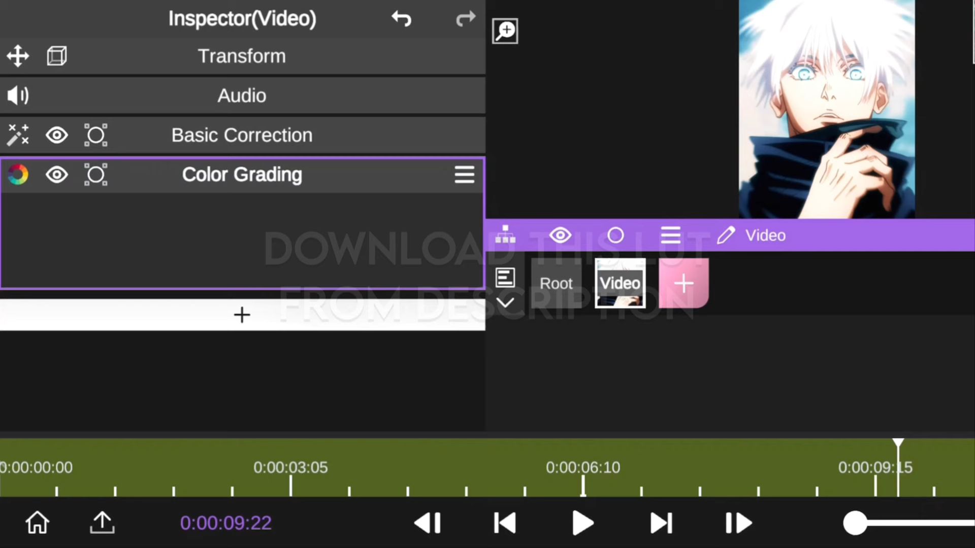Go to the home screen

click(38, 523)
